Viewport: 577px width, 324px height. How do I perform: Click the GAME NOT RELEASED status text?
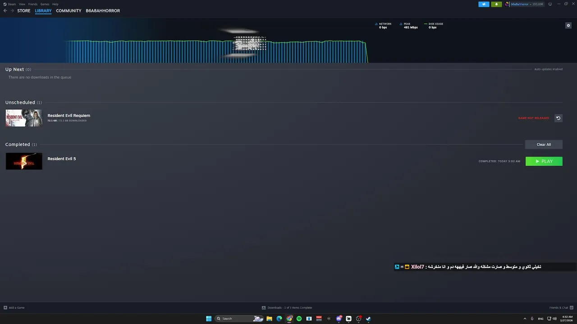(534, 118)
